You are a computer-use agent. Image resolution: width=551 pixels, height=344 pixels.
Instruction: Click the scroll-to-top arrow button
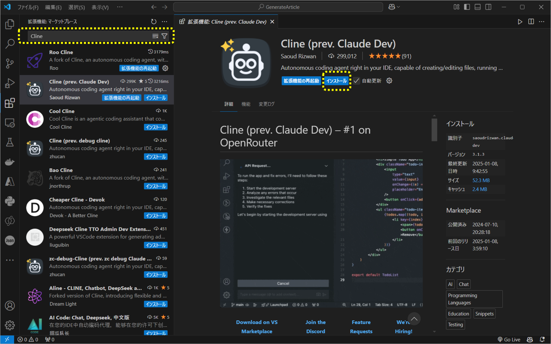pos(414,319)
